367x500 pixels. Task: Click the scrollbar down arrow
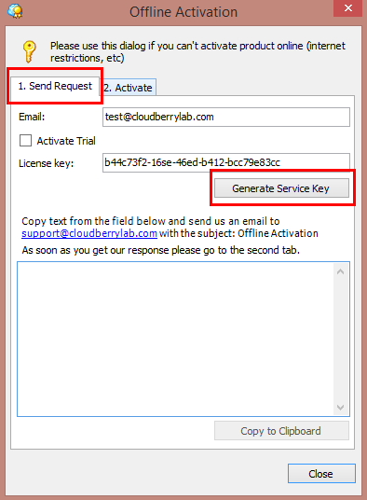[x=340, y=408]
